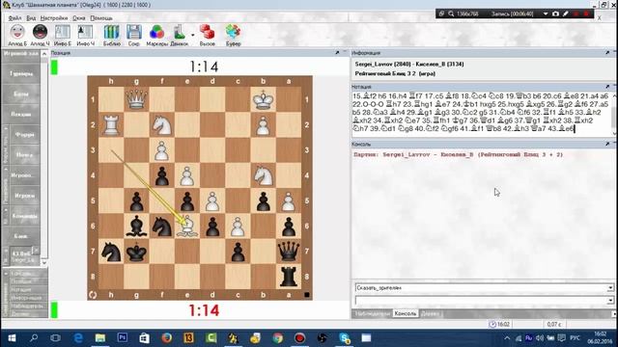Flip the board with rotate icon
618x347 pixels.
(93, 295)
